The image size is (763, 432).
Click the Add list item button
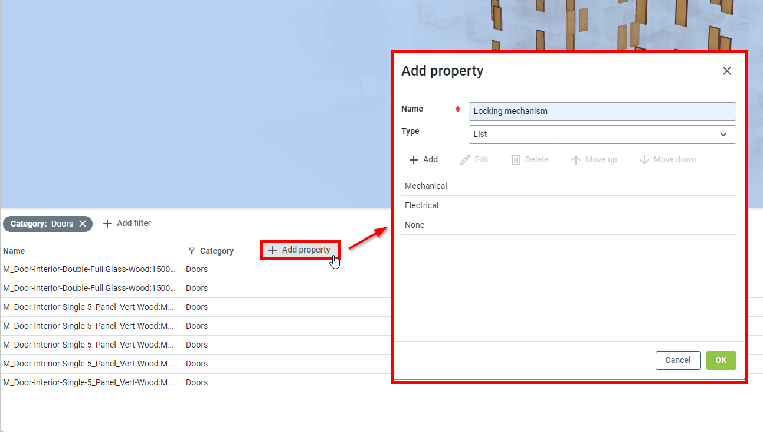[x=424, y=160]
